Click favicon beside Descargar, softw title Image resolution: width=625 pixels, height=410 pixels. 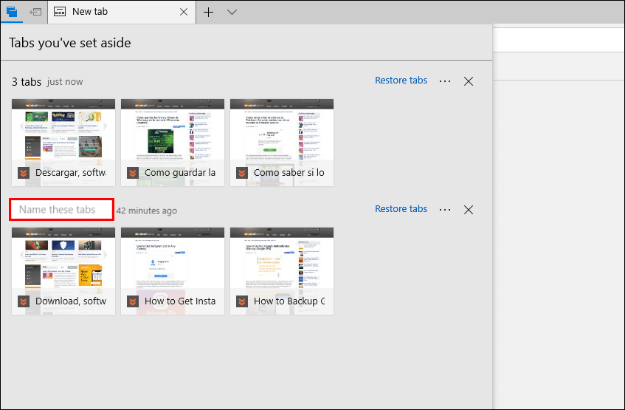24,173
